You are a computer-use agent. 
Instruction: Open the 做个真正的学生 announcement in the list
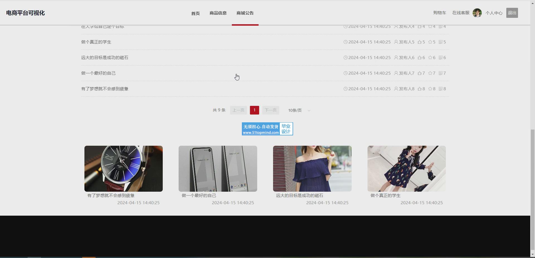tap(96, 42)
